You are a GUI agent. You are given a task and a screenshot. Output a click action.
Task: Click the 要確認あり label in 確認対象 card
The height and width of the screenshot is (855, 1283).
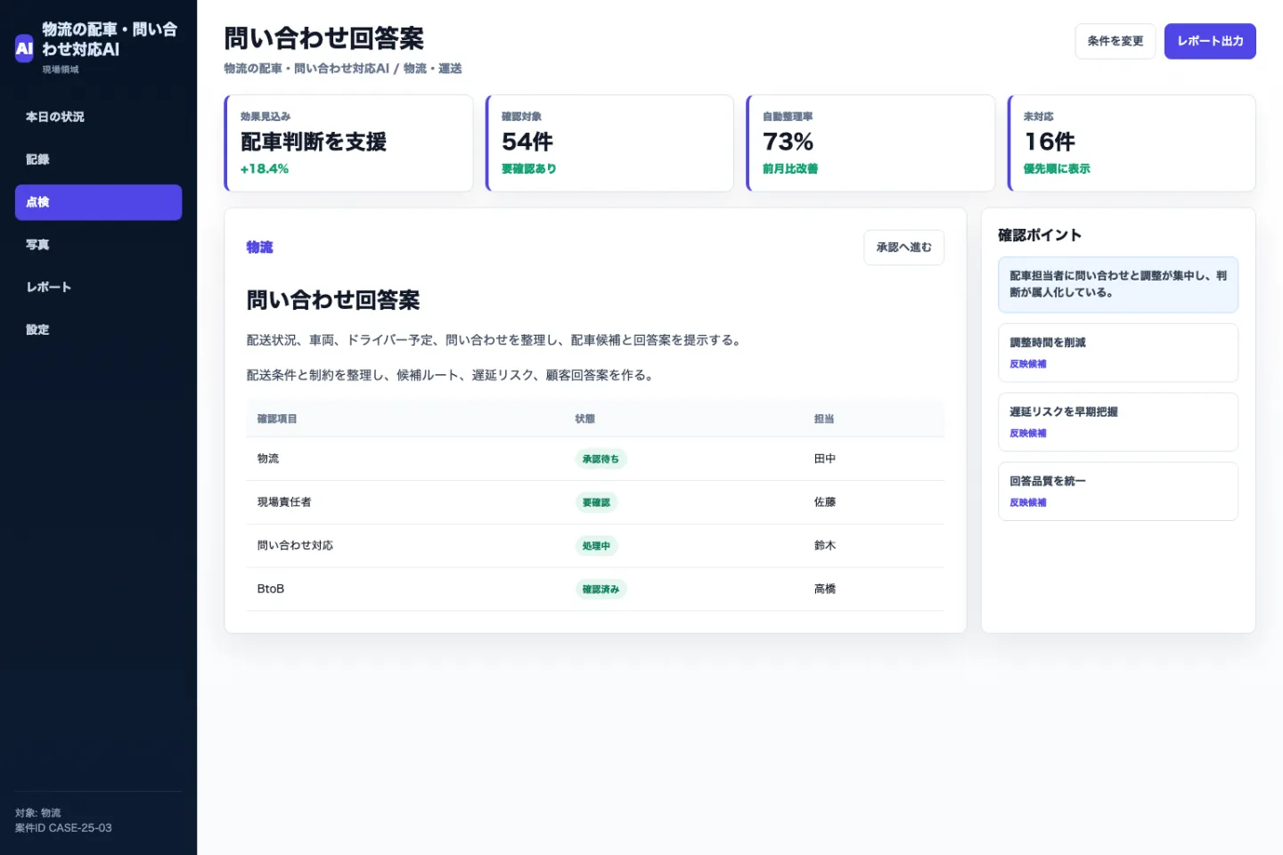pyautogui.click(x=529, y=169)
